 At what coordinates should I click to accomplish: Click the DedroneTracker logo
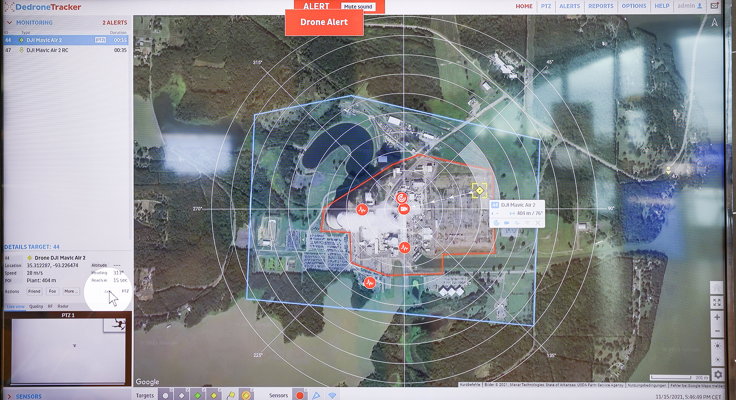43,7
